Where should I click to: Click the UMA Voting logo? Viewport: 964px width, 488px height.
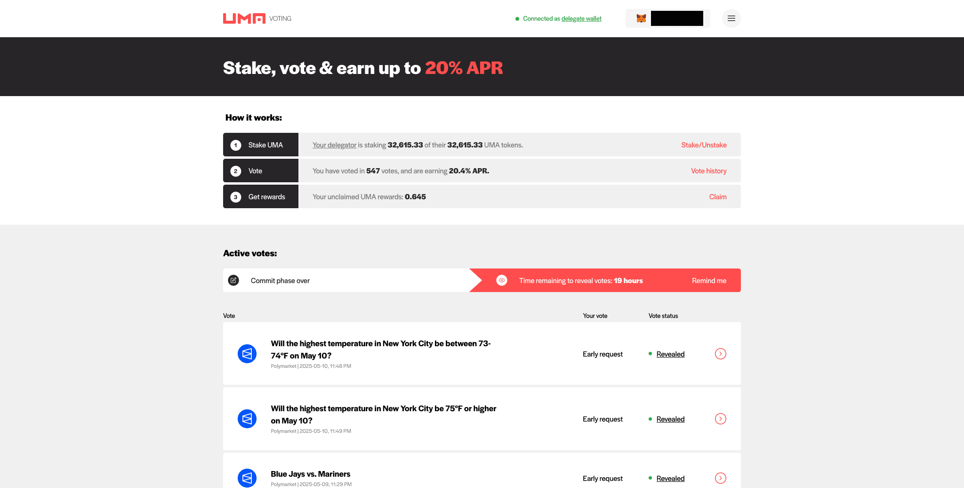pos(257,18)
